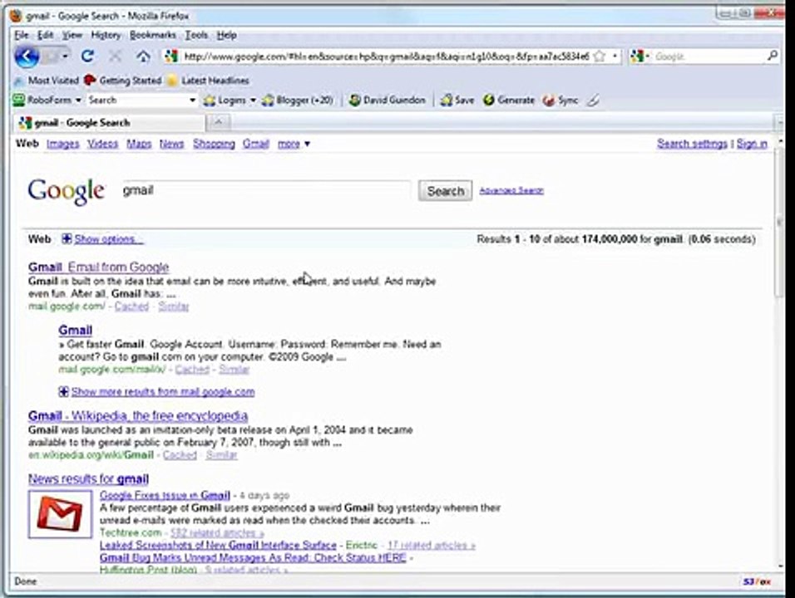Image resolution: width=795 pixels, height=598 pixels.
Task: Click the RoboForm Save button
Action: tap(457, 100)
